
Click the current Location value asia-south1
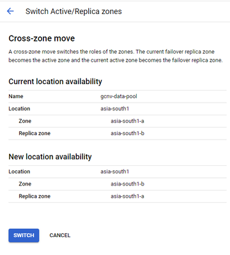pyautogui.click(x=114, y=108)
